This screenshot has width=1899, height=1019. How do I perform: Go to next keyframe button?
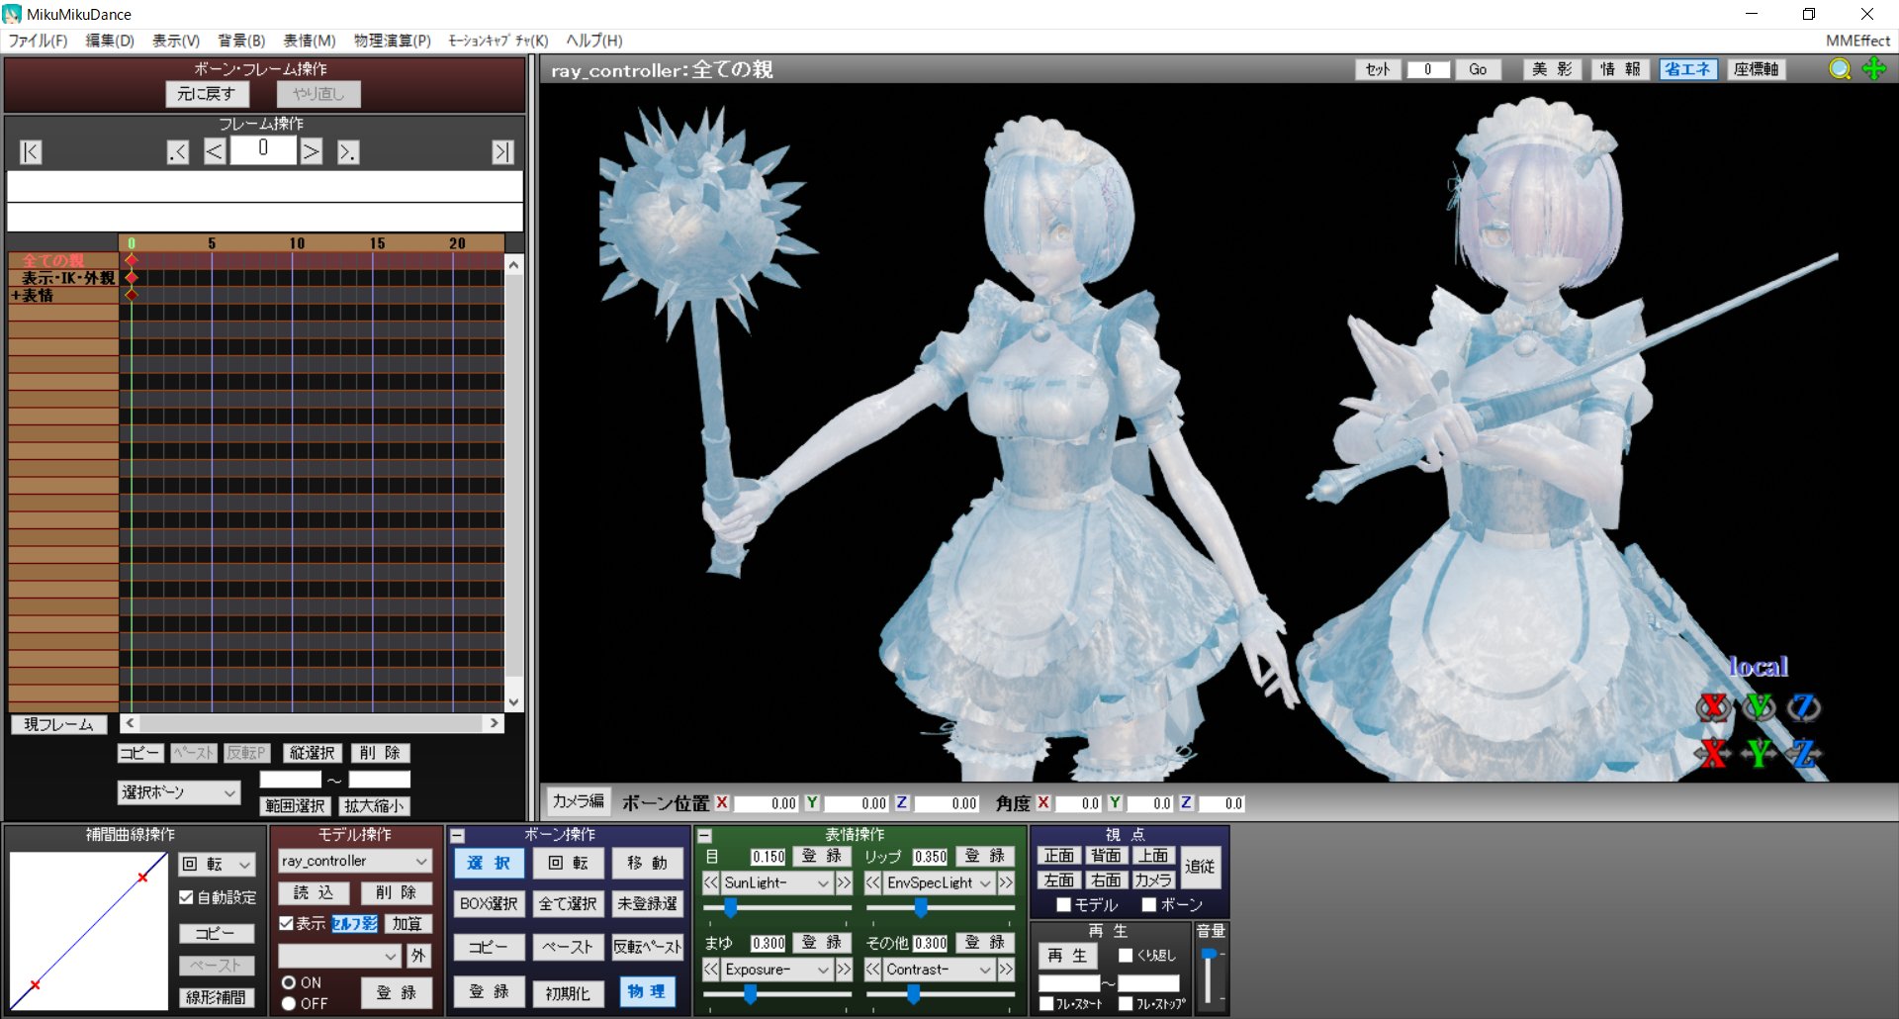click(348, 151)
